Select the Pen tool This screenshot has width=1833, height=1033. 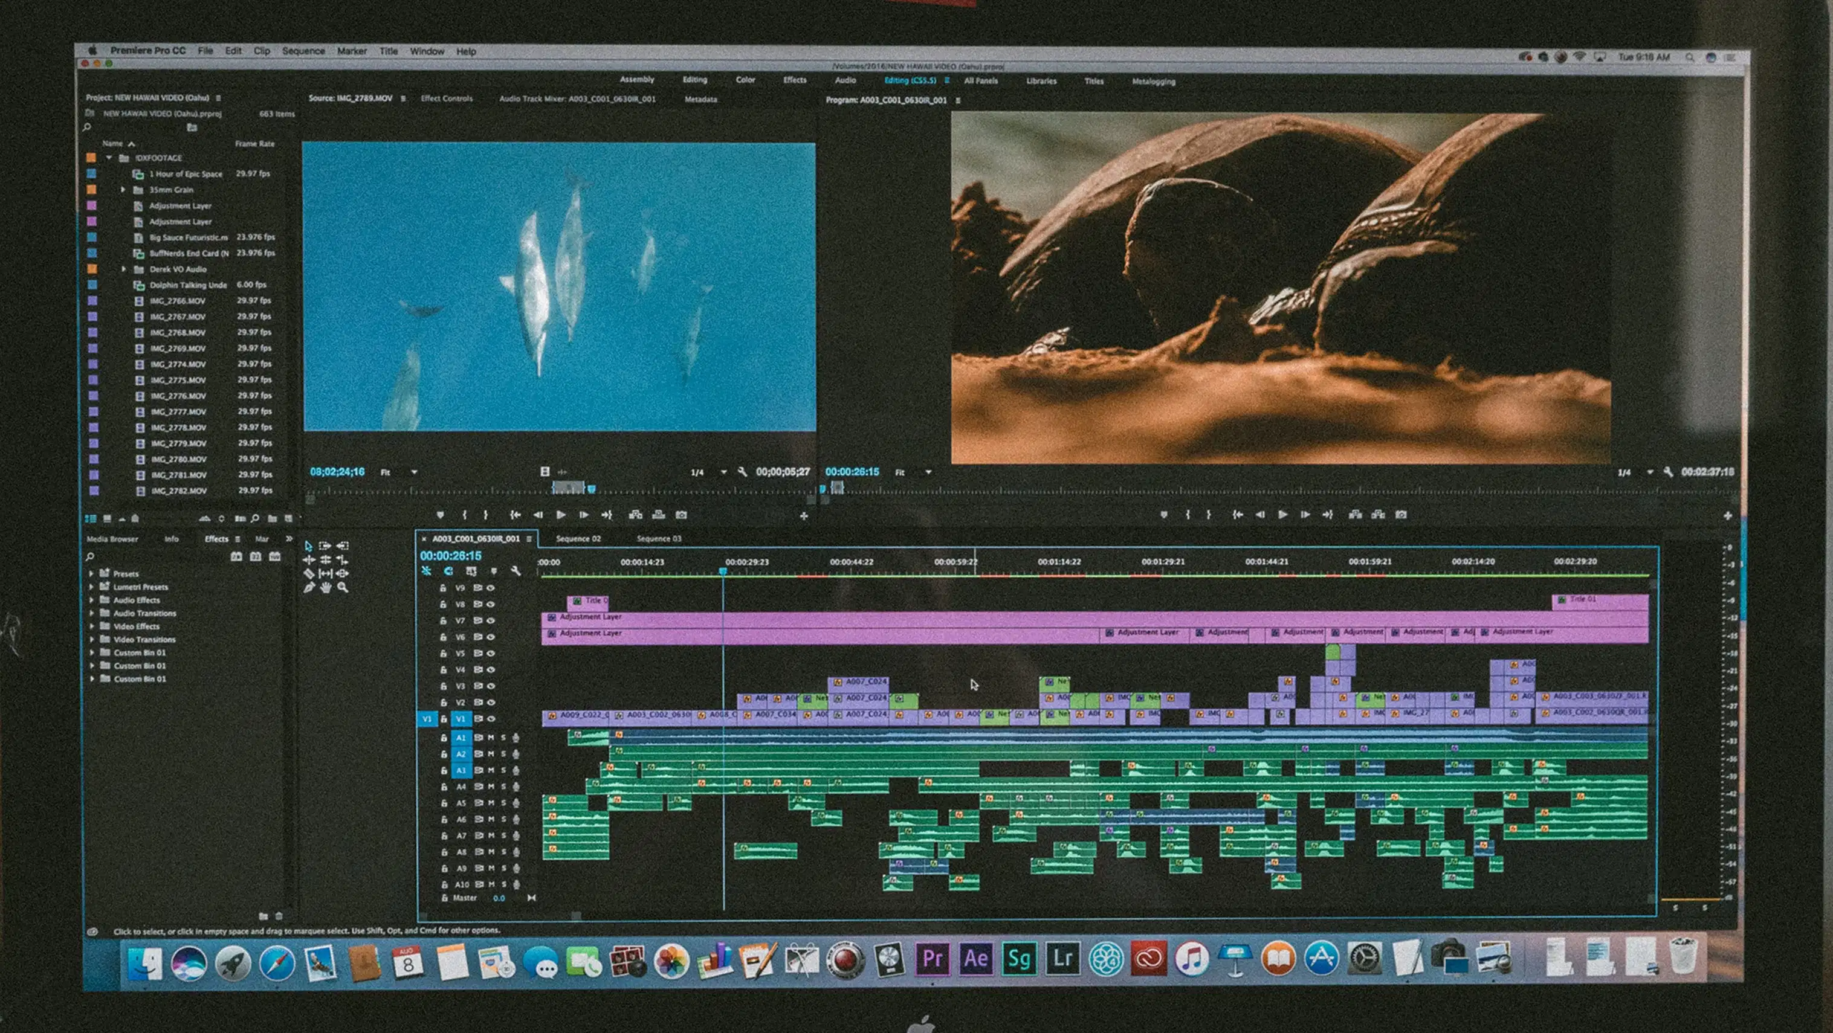pos(308,588)
